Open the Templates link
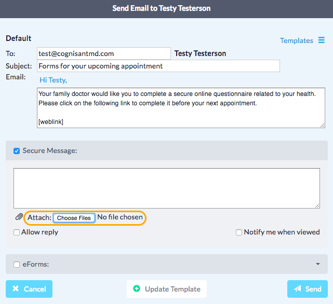 (296, 40)
